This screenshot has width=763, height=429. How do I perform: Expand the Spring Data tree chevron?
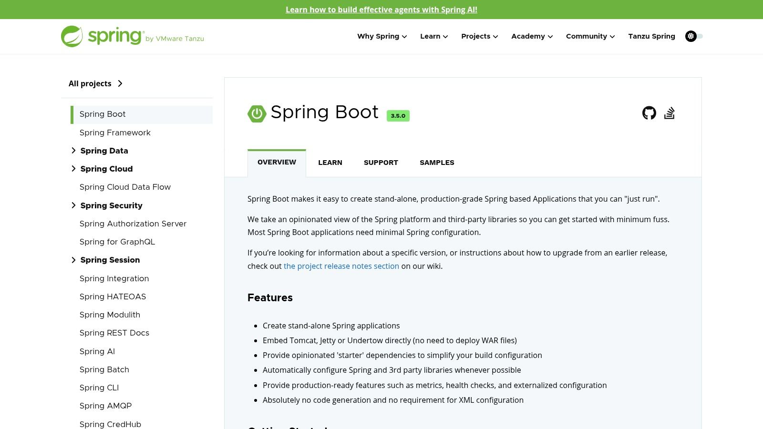coord(73,151)
